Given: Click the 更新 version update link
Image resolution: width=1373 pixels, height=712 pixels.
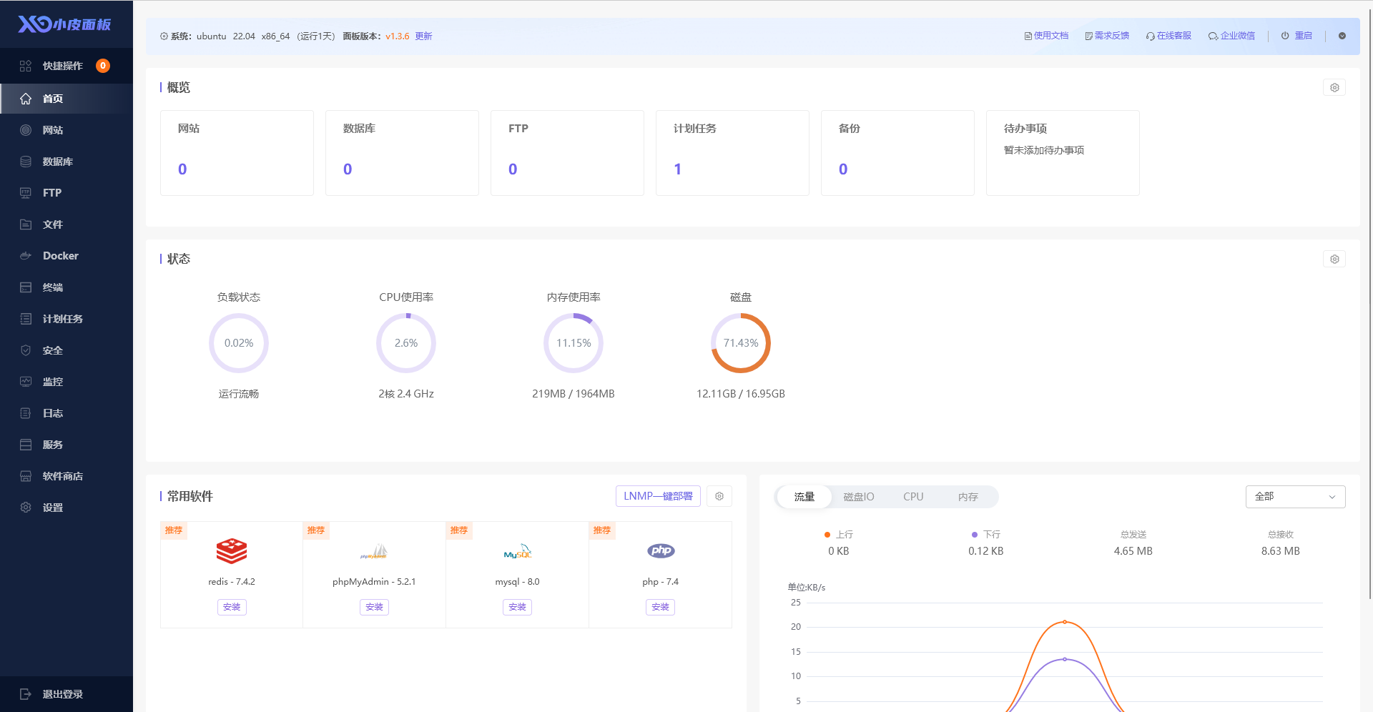Looking at the screenshot, I should point(423,36).
